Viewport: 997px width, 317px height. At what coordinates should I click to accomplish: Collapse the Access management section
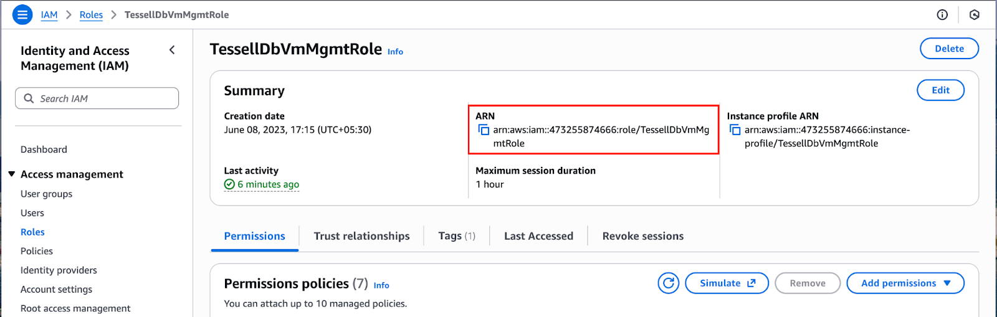pos(12,174)
